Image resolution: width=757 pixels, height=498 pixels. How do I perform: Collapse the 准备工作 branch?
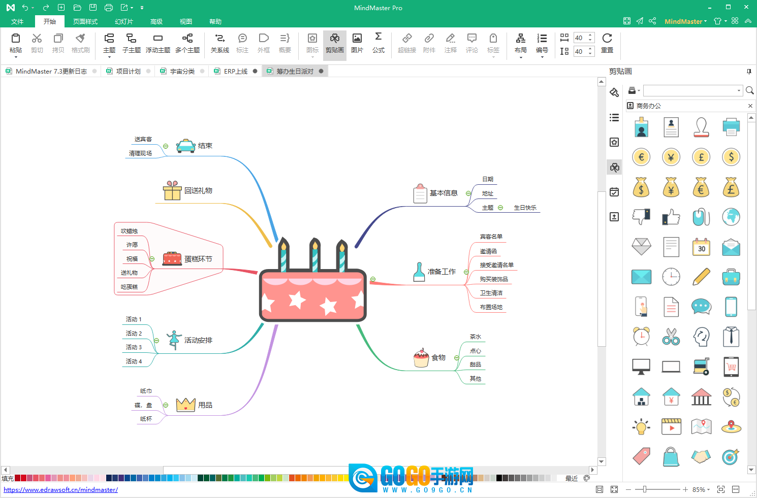pos(466,272)
